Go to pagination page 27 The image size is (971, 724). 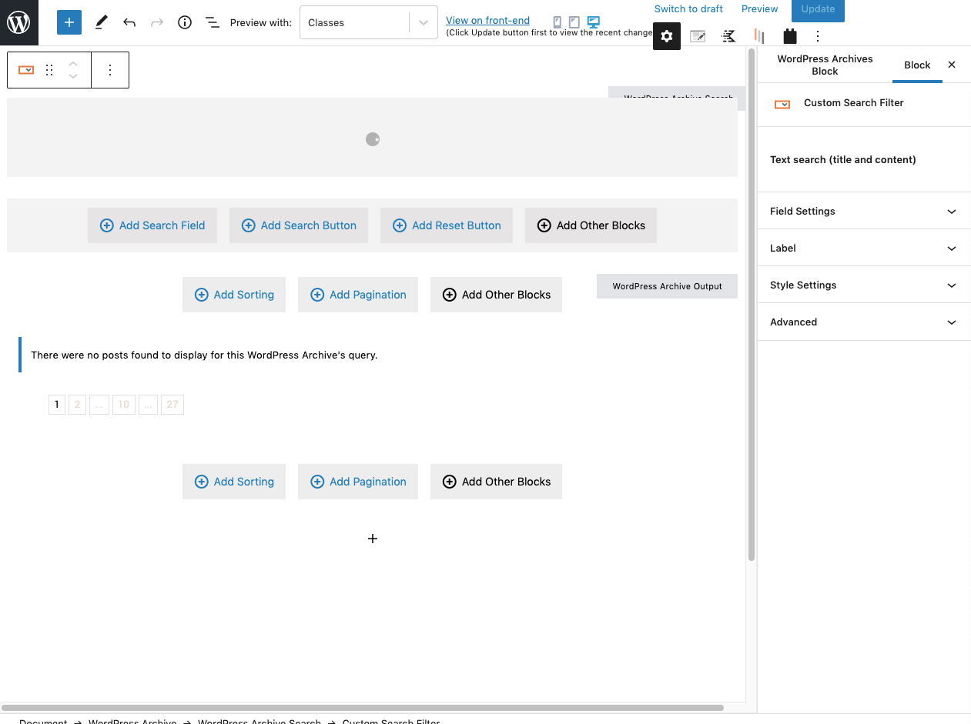(172, 405)
